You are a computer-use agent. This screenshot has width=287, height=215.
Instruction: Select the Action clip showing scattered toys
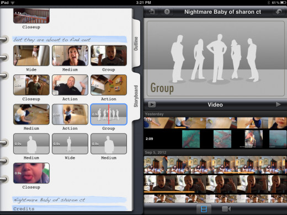[x=109, y=85]
